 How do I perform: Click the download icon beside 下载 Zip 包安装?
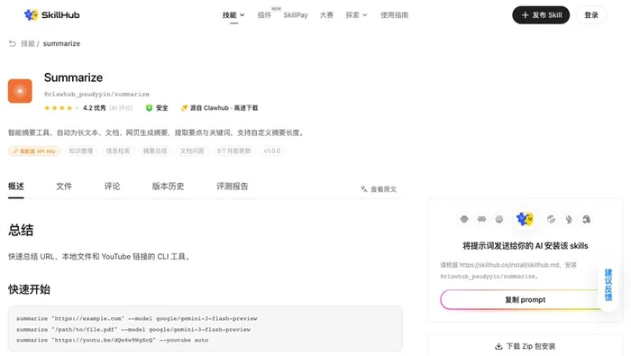(498, 346)
